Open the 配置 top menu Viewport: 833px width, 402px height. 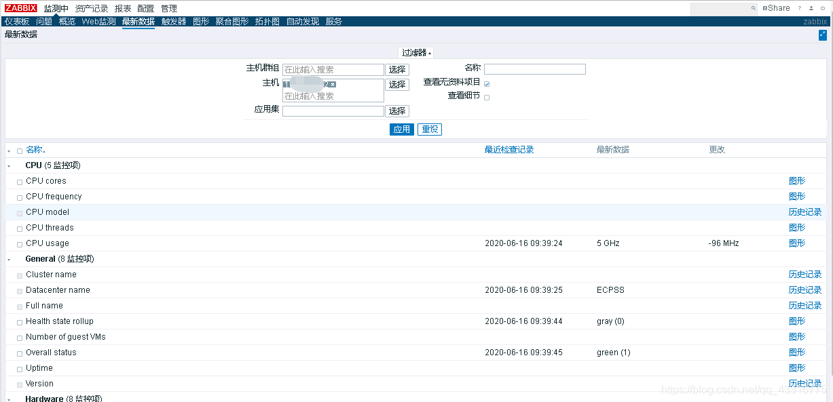(x=145, y=9)
